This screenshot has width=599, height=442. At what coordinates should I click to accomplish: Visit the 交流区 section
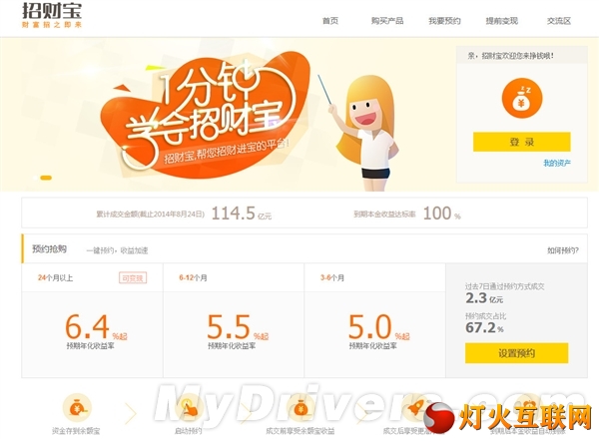(559, 21)
